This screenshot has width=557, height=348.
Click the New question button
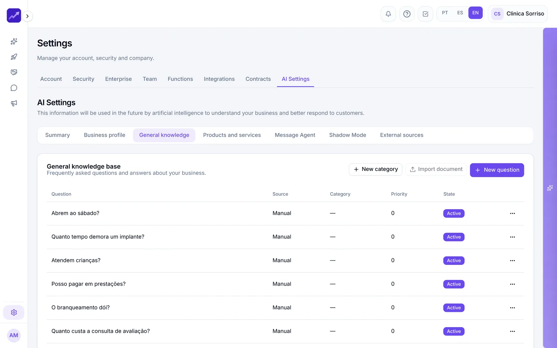pos(497,170)
